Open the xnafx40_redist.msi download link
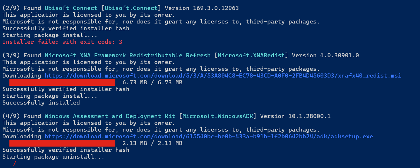 (223, 76)
